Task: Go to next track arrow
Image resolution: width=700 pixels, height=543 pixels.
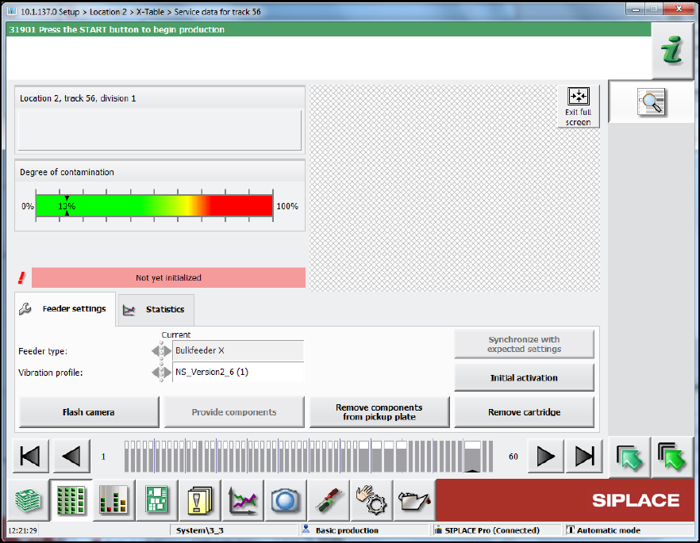Action: (x=545, y=456)
